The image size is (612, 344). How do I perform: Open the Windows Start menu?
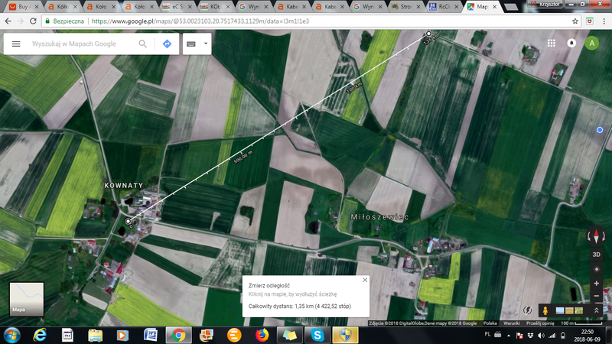pos(12,335)
